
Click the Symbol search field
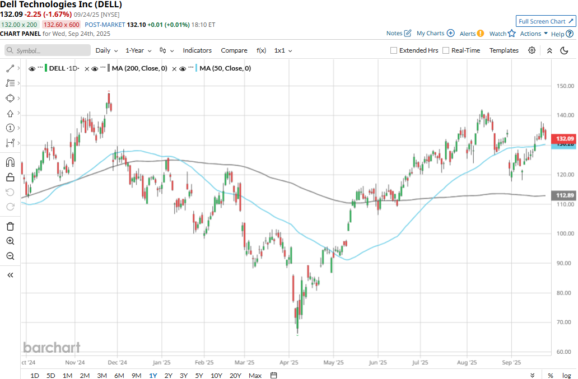tap(48, 50)
